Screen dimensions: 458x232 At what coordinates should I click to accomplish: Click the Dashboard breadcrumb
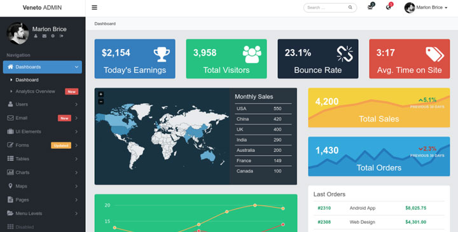(x=105, y=24)
